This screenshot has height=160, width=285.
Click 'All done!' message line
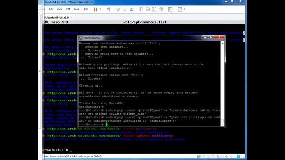point(138,94)
